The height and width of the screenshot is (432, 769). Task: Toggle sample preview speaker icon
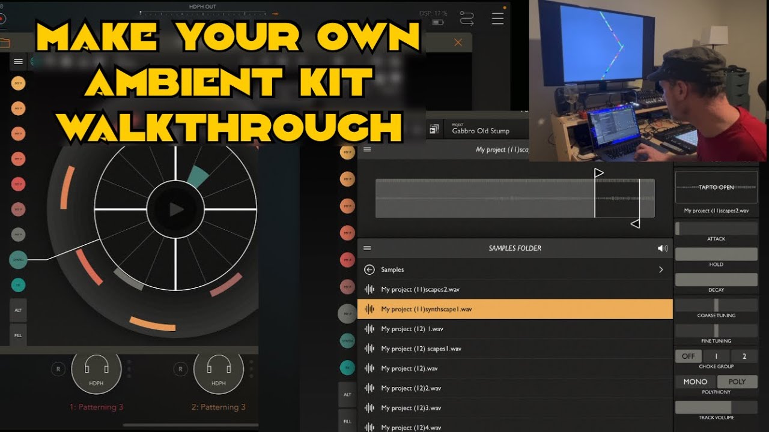[663, 248]
